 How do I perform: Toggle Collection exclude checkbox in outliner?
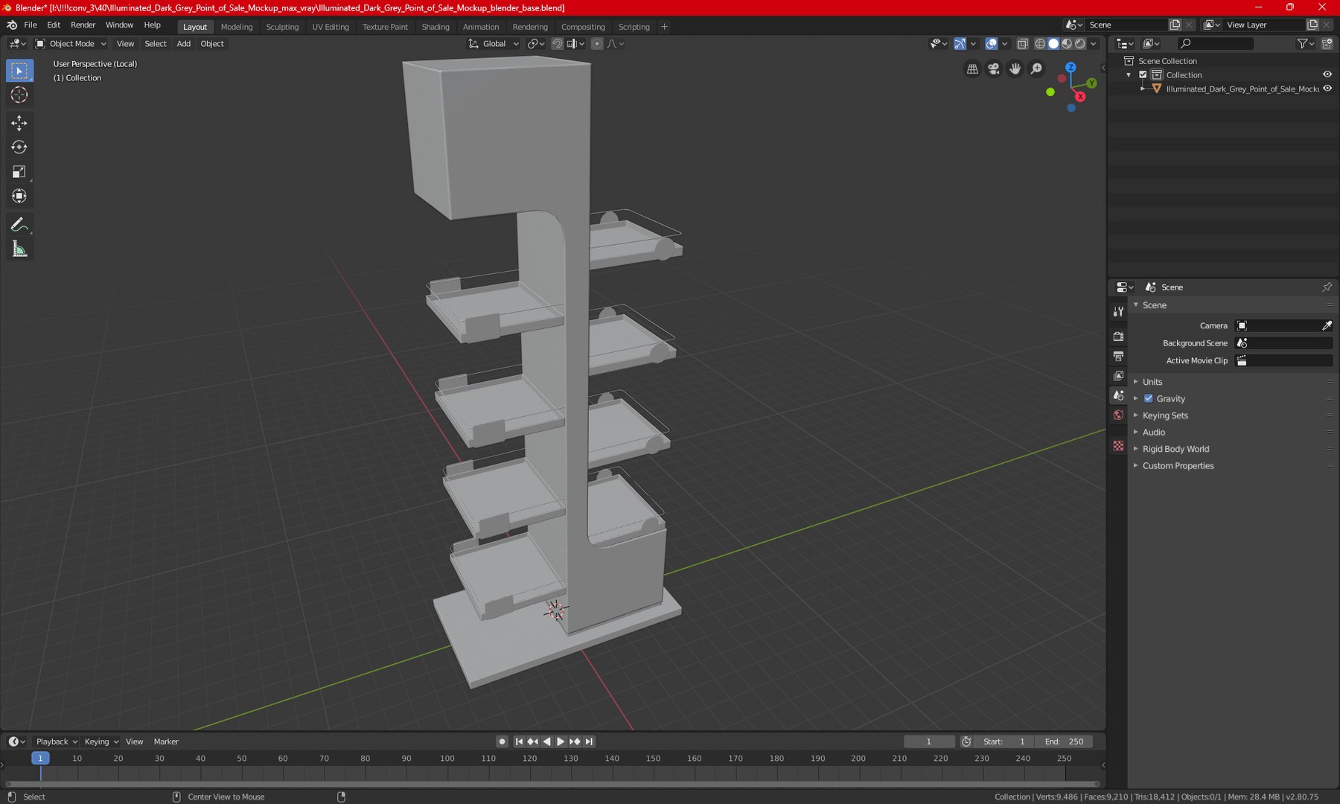[x=1143, y=74]
